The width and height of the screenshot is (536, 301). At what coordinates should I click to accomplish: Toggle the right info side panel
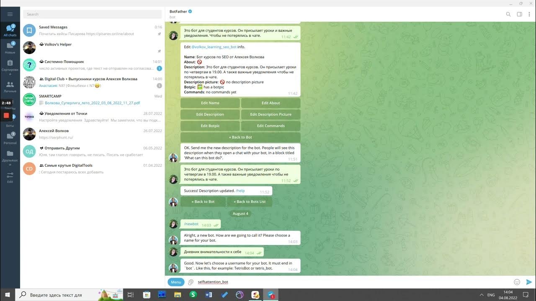pyautogui.click(x=519, y=14)
